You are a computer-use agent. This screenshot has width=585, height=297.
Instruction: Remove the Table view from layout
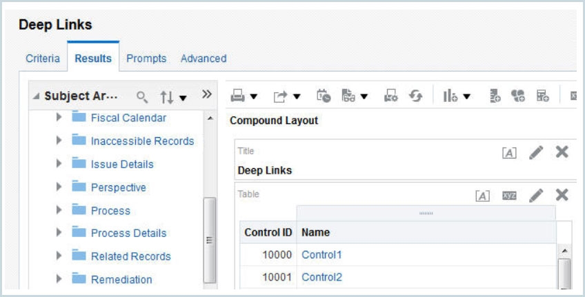point(562,196)
